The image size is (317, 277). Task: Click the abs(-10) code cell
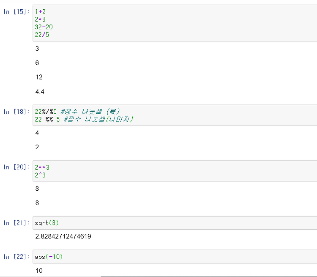tap(175, 257)
